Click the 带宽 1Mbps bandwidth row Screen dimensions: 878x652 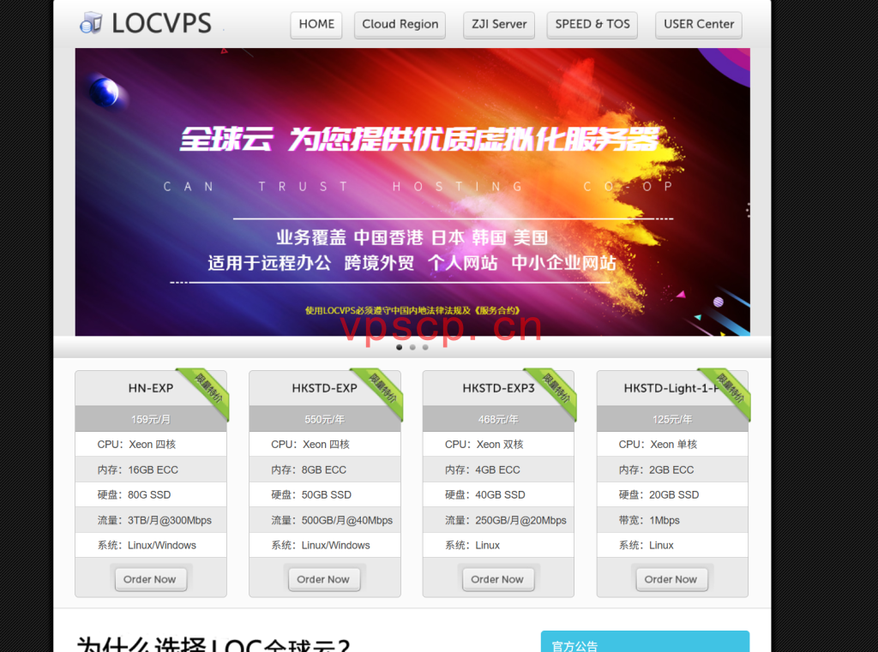coord(672,520)
